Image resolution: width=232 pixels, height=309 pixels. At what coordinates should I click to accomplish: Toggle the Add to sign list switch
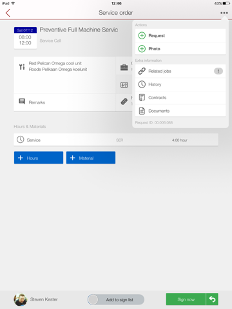[116, 299]
